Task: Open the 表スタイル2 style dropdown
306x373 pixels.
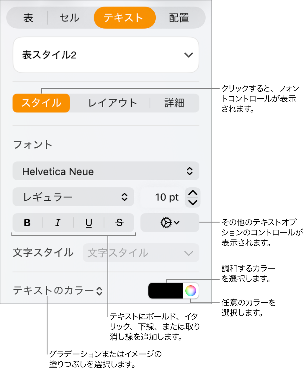Action: 106,55
